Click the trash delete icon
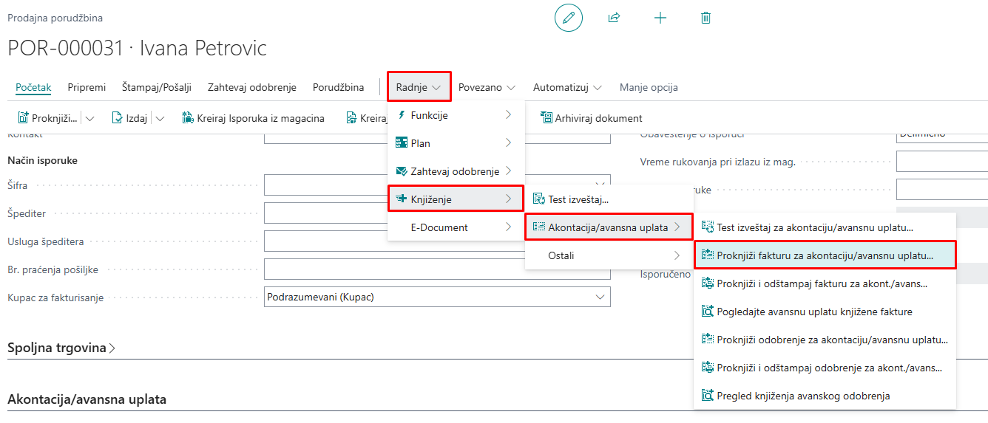The height and width of the screenshot is (423, 988). click(706, 18)
